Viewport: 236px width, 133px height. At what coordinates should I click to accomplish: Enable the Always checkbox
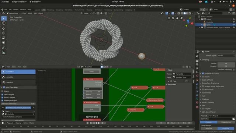coord(2,91)
